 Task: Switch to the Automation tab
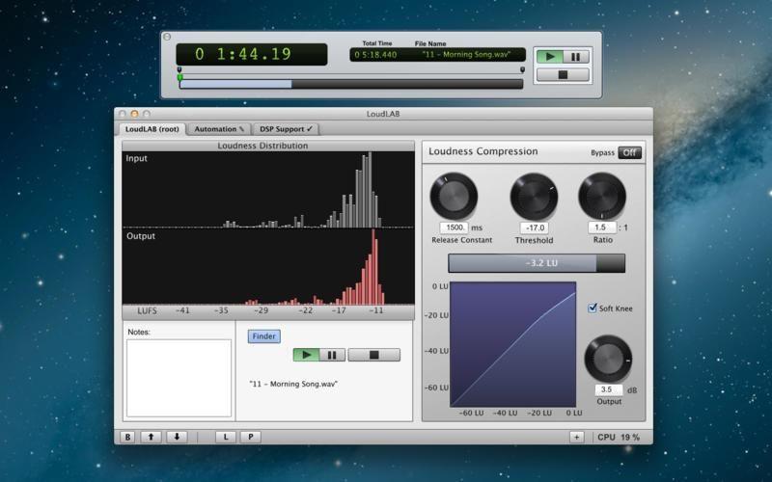coord(219,128)
